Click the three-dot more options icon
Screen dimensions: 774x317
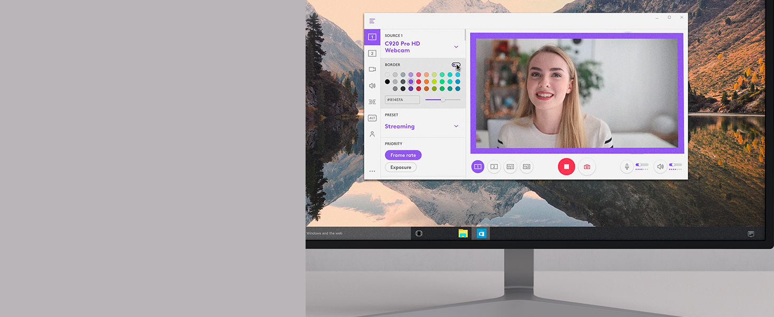pos(372,171)
